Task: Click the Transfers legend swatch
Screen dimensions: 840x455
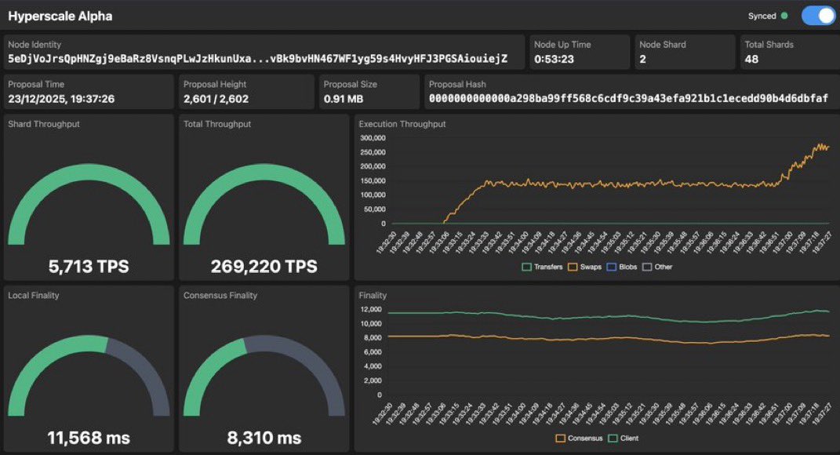Action: [x=526, y=267]
